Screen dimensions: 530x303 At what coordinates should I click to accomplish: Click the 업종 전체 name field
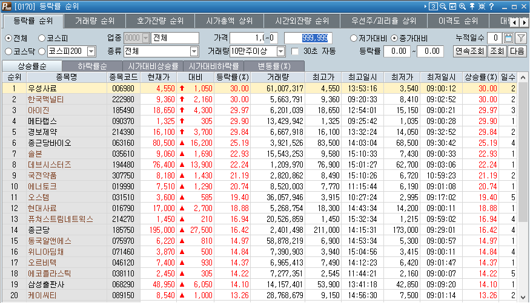coord(175,37)
